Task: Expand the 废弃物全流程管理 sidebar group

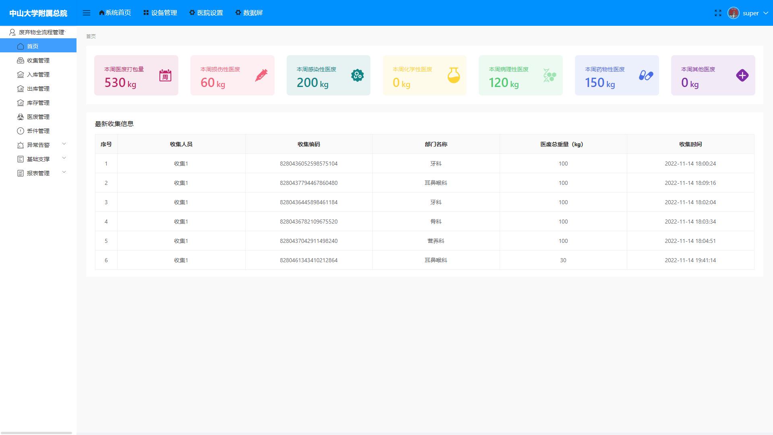Action: click(38, 32)
